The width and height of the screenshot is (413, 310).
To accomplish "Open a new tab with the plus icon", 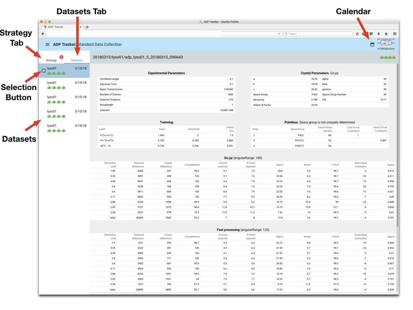I will pos(87,27).
